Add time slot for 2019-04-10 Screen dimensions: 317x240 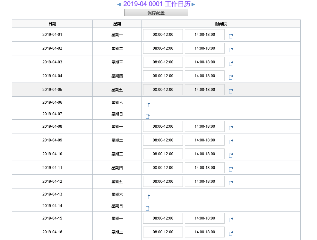[x=231, y=155]
